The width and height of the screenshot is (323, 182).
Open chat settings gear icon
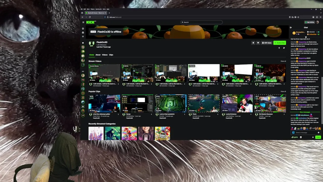tap(313, 137)
